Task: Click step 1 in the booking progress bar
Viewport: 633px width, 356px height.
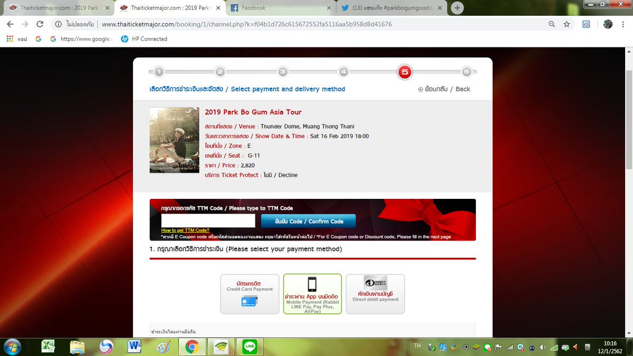Action: 159,72
